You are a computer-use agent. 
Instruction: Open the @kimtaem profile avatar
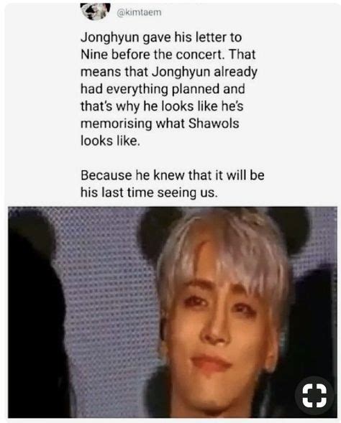pos(96,11)
